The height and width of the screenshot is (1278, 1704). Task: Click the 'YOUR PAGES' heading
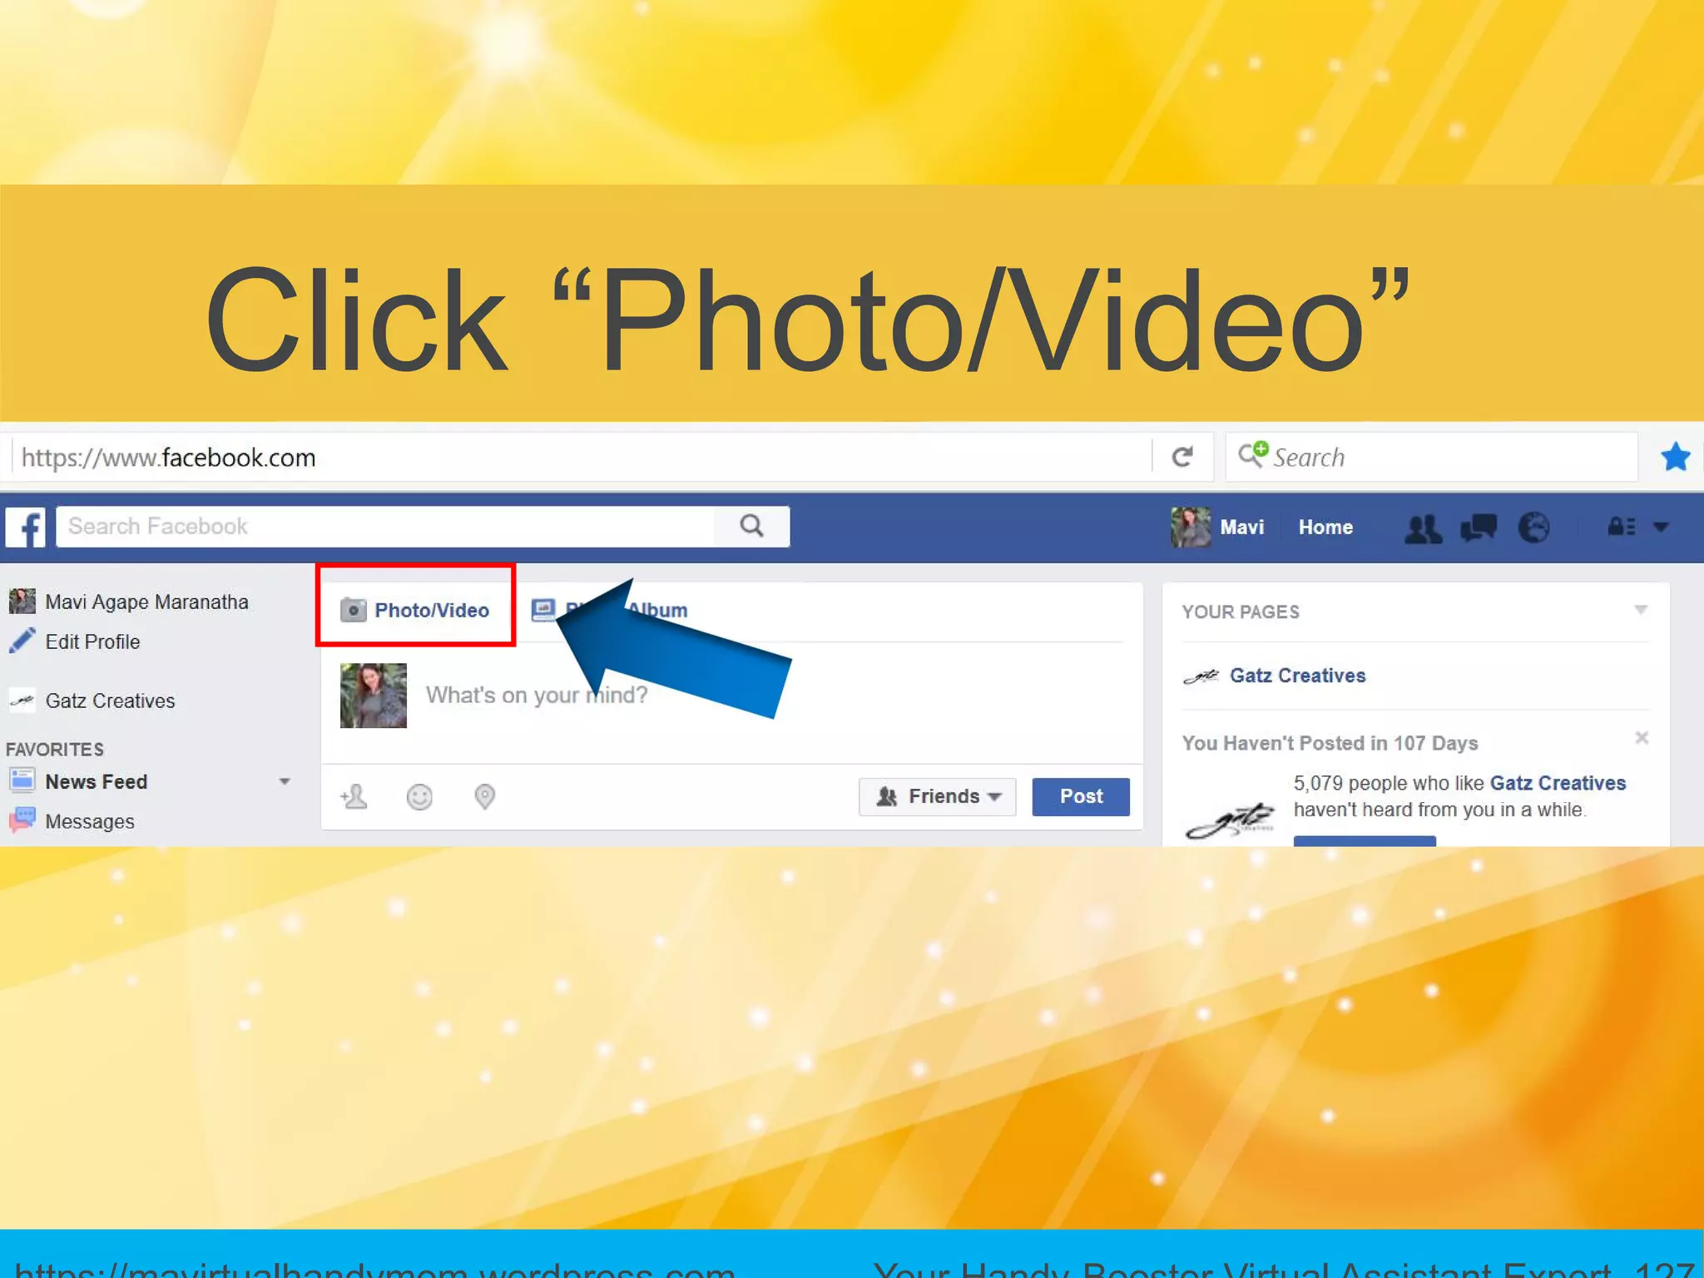pyautogui.click(x=1241, y=612)
